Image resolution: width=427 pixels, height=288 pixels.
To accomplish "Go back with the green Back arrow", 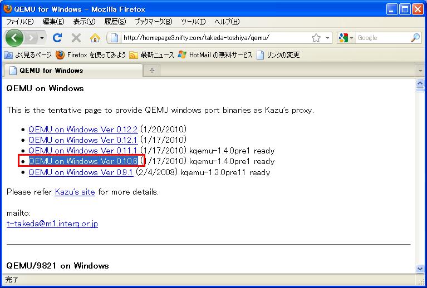I will point(14,38).
